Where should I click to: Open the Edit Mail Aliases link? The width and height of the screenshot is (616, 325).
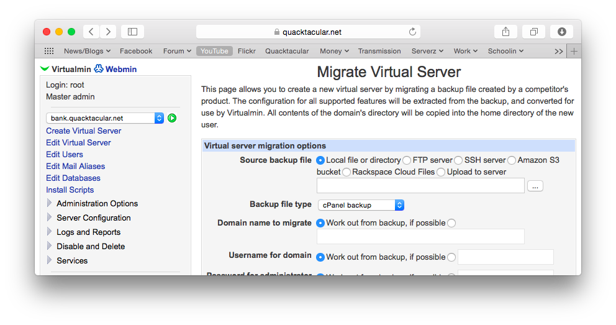point(75,167)
